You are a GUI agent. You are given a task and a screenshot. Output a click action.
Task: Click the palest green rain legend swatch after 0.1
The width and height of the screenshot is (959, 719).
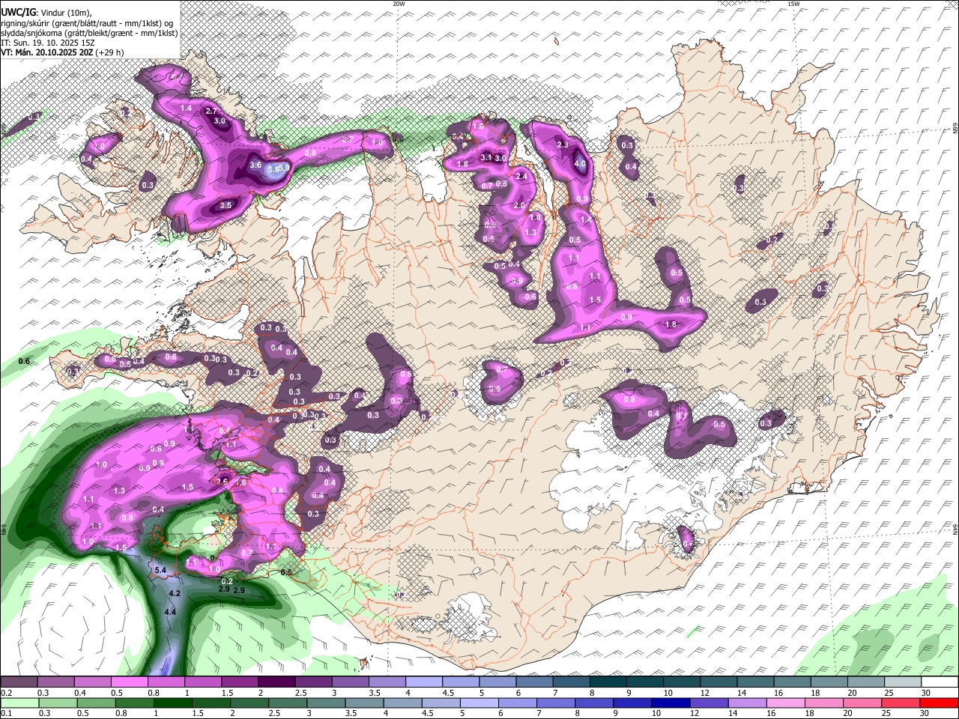[20, 703]
